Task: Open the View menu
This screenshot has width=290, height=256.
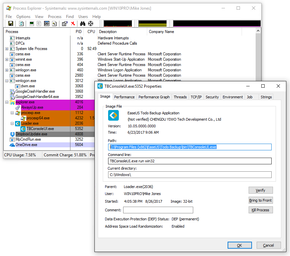Action: coord(39,17)
